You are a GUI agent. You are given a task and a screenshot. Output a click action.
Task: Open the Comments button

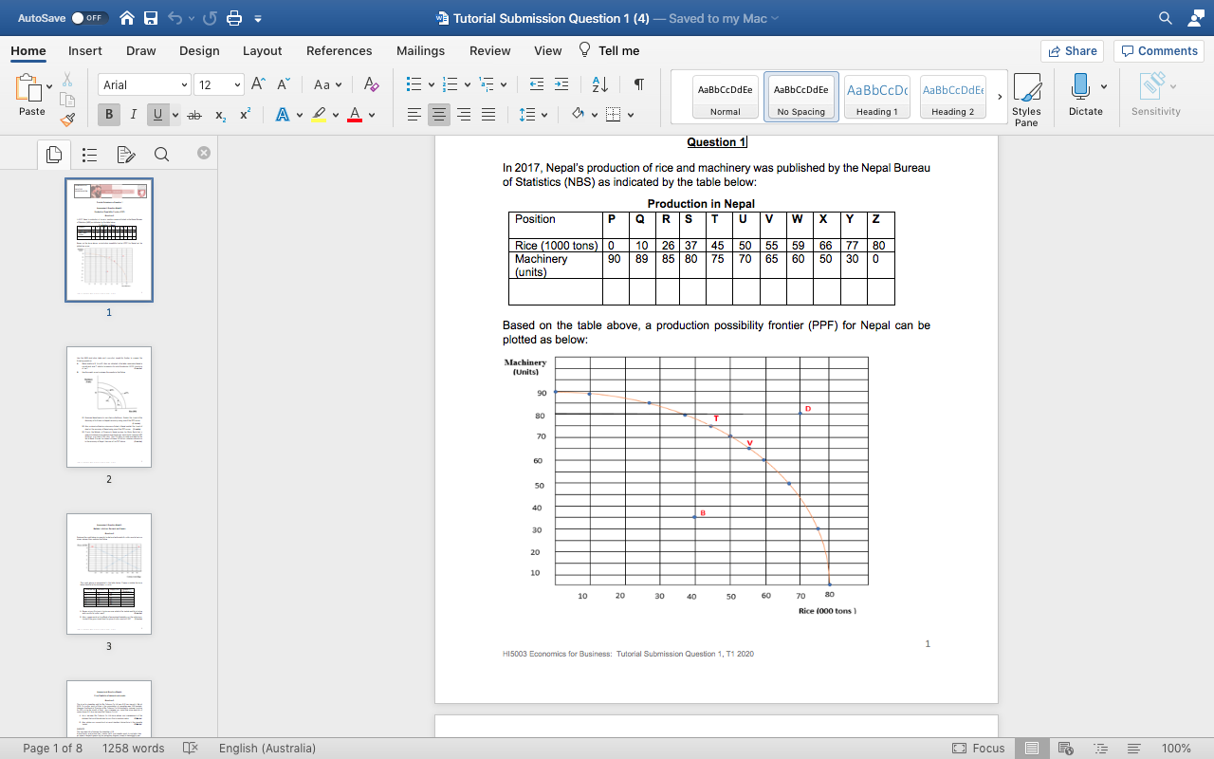1159,51
